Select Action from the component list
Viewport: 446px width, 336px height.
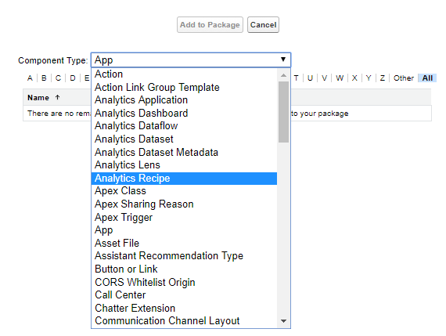click(x=184, y=74)
